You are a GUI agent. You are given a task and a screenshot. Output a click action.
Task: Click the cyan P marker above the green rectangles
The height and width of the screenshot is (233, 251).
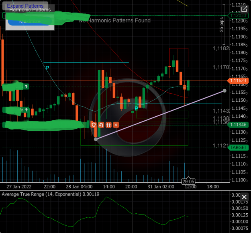[x=136, y=109]
